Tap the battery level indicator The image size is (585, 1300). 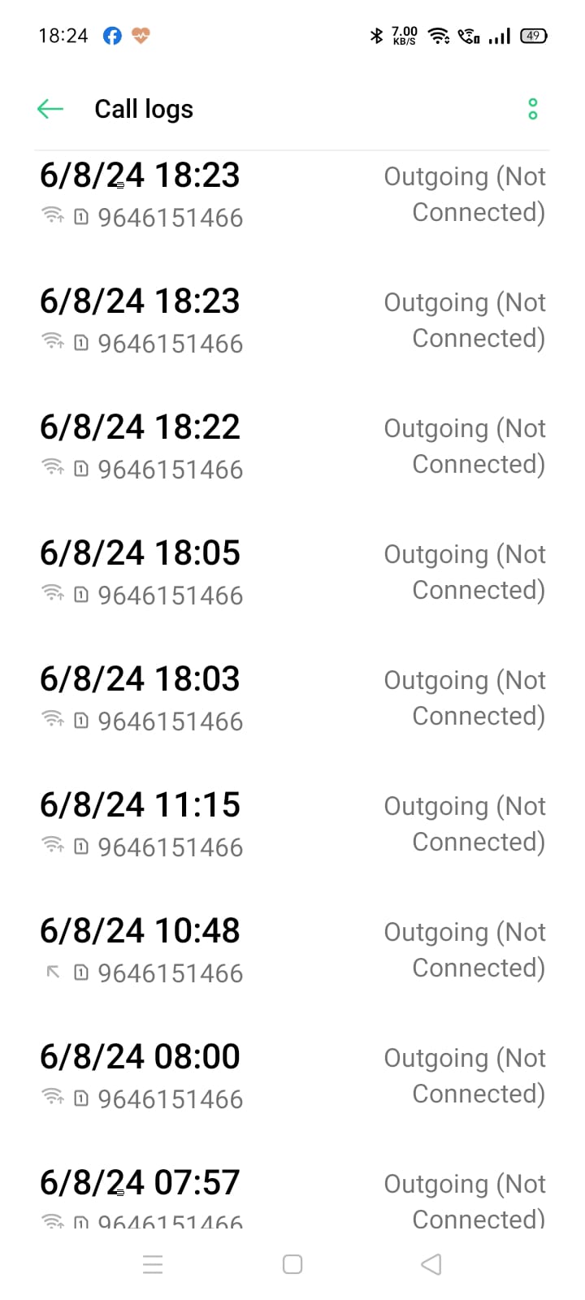[534, 36]
